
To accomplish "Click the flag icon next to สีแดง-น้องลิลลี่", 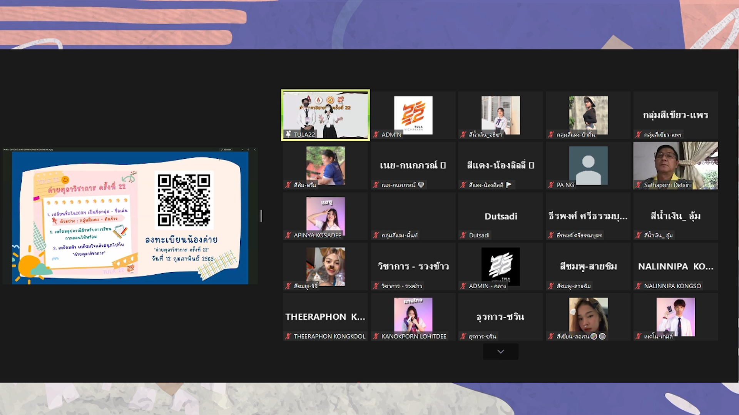I will tap(509, 185).
